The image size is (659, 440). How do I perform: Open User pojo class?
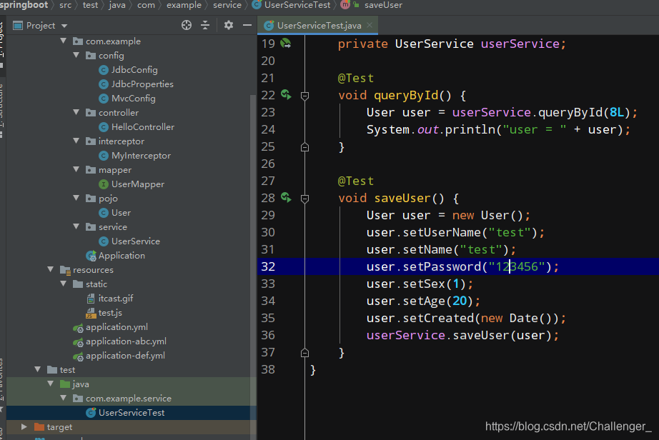(115, 212)
